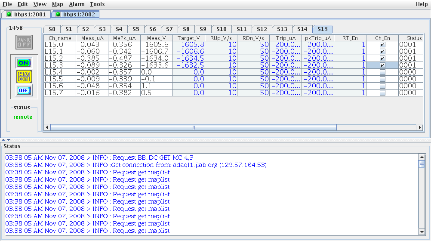Viewport: 431px width, 241px height.
Task: Switch to slot tab S3
Action: tap(102, 29)
